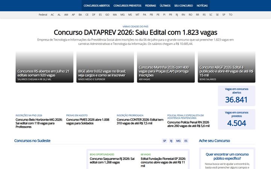Open Edital Fundação Florestal-SP 2026 article
Image resolution: width=271 pixels, height=169 pixels.
(x=163, y=162)
